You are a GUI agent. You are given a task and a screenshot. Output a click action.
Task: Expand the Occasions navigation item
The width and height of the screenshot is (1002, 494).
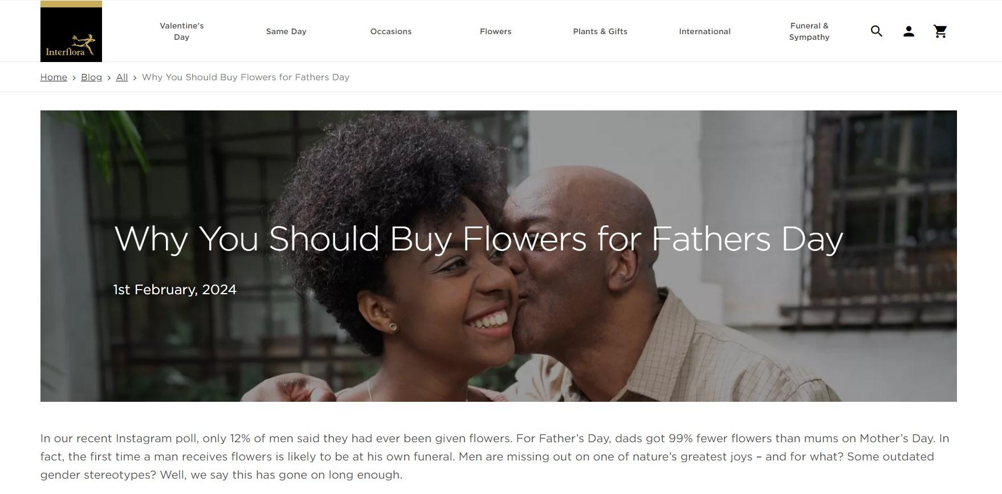click(391, 31)
